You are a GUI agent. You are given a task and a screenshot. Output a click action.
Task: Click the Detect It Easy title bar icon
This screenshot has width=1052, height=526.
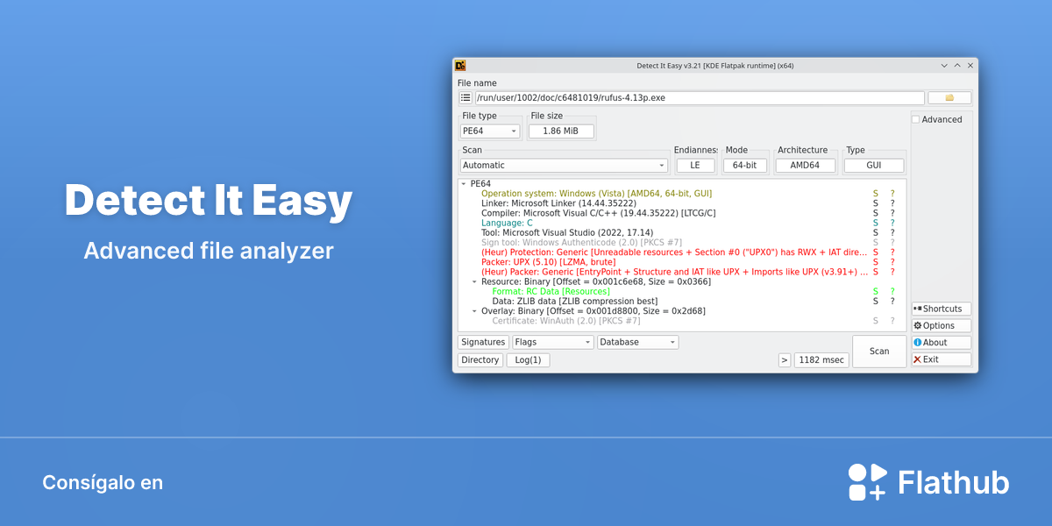[x=460, y=66]
